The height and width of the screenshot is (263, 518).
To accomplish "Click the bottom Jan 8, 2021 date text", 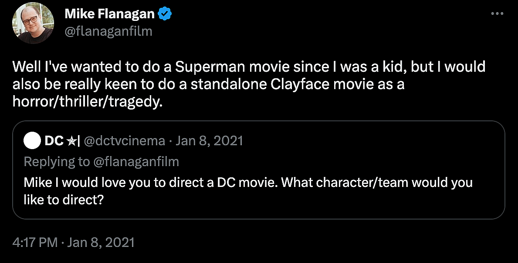I will tap(101, 242).
